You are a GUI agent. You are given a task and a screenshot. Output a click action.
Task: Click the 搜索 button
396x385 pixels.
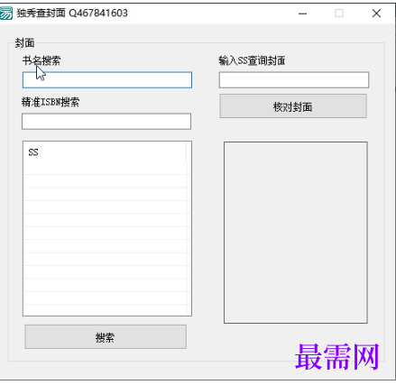106,337
